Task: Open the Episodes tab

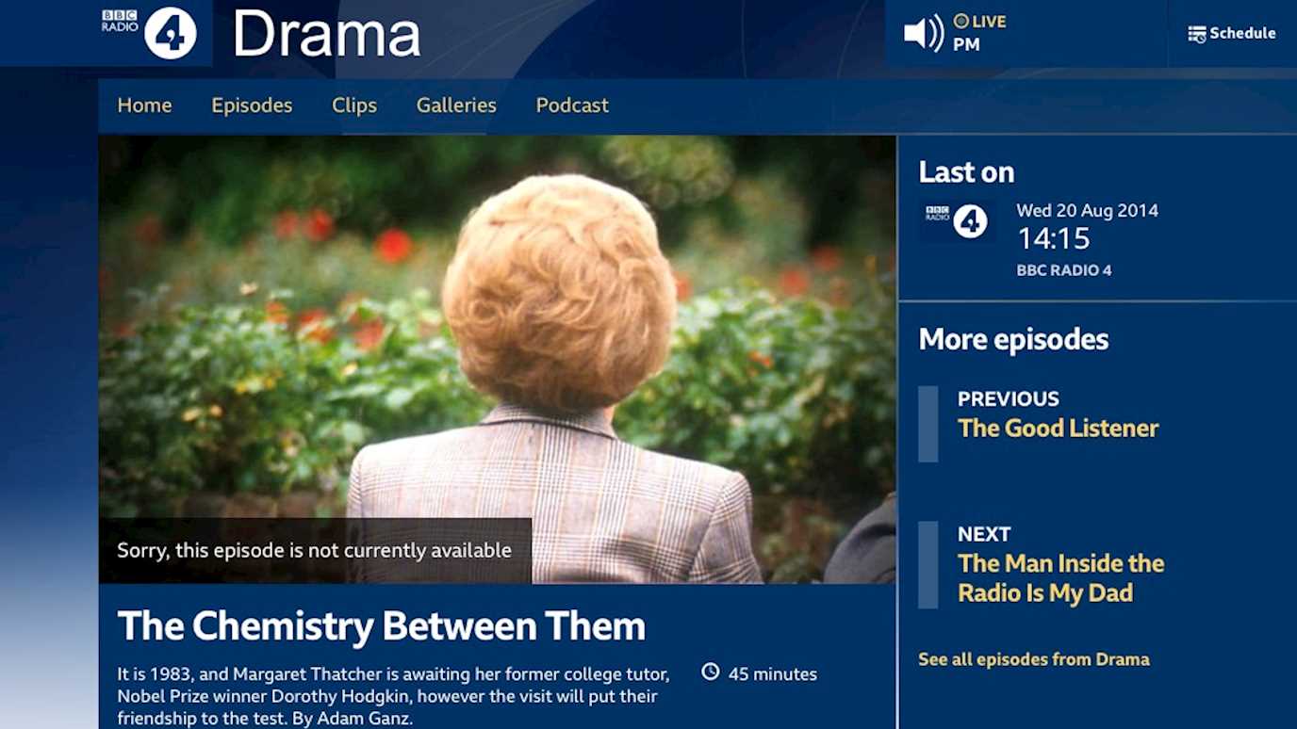Action: pyautogui.click(x=252, y=105)
